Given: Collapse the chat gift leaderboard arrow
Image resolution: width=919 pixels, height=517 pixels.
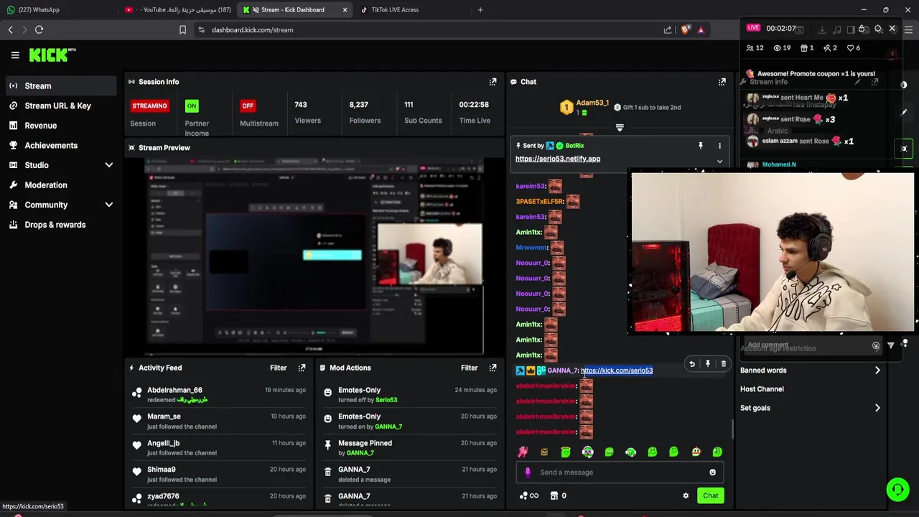Looking at the screenshot, I should 620,128.
